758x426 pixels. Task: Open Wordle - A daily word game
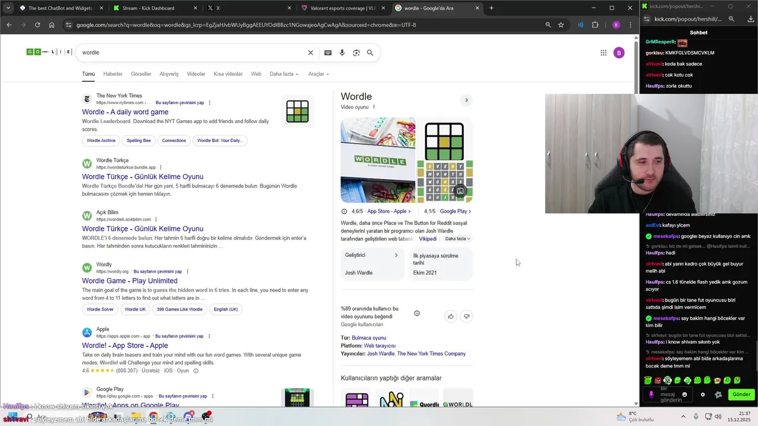[125, 112]
